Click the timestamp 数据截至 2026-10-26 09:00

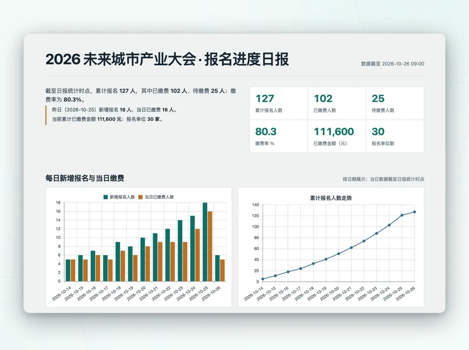click(393, 64)
